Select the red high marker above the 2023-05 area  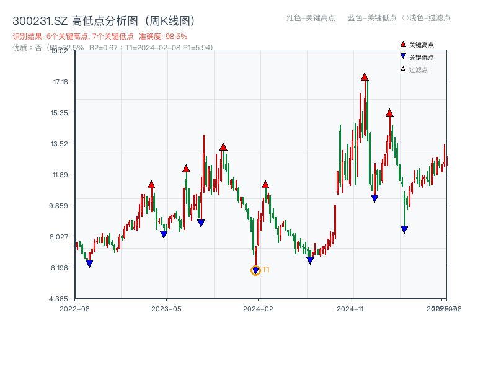(x=151, y=184)
